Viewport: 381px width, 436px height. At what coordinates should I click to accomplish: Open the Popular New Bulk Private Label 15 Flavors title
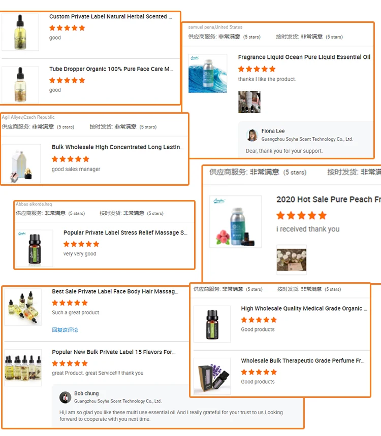click(x=114, y=352)
